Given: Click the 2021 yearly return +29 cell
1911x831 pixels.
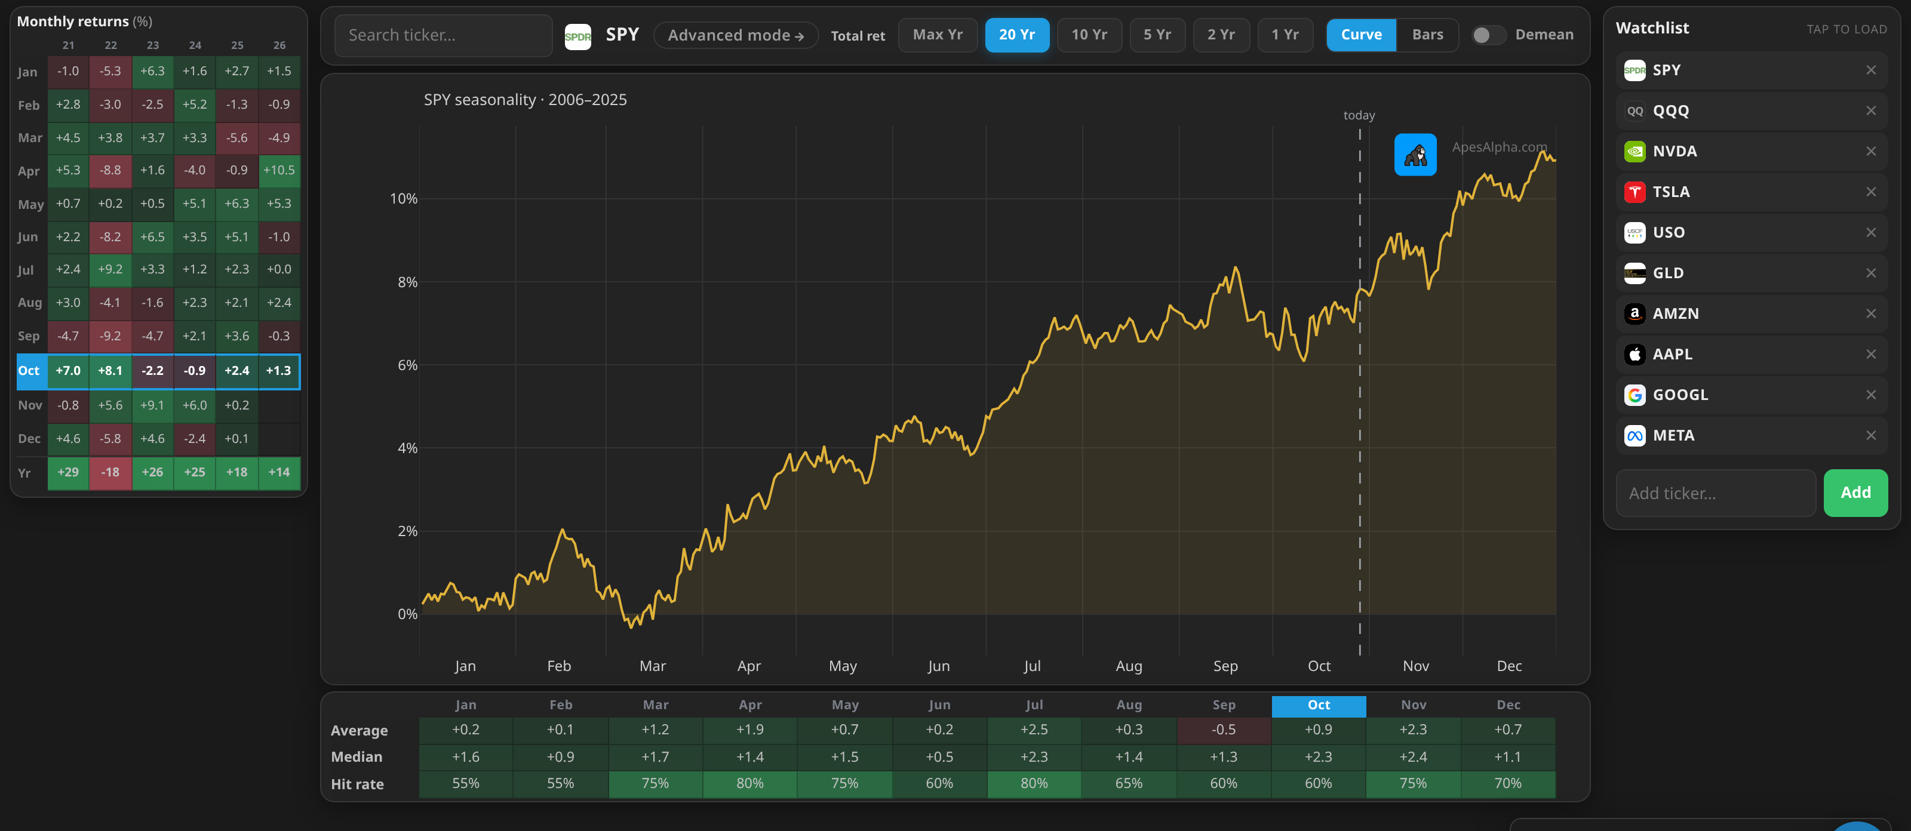Looking at the screenshot, I should coord(67,472).
